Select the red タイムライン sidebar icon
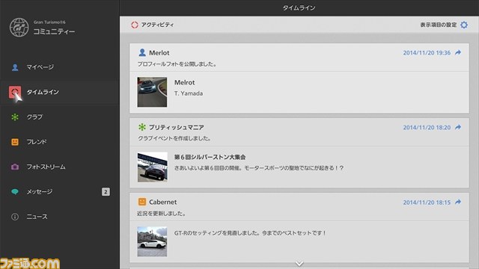The width and height of the screenshot is (479, 269). point(15,92)
